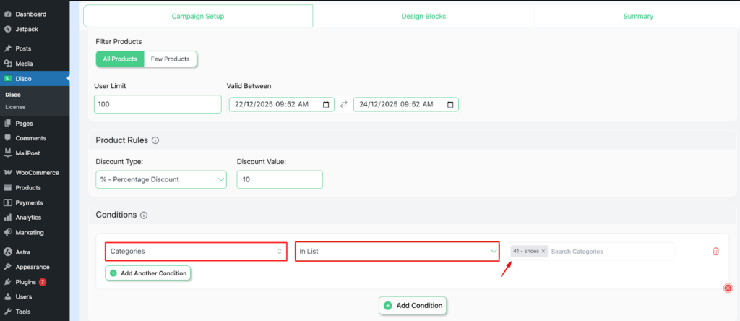The image size is (740, 321).
Task: Click the Add Condition button
Action: pos(413,305)
